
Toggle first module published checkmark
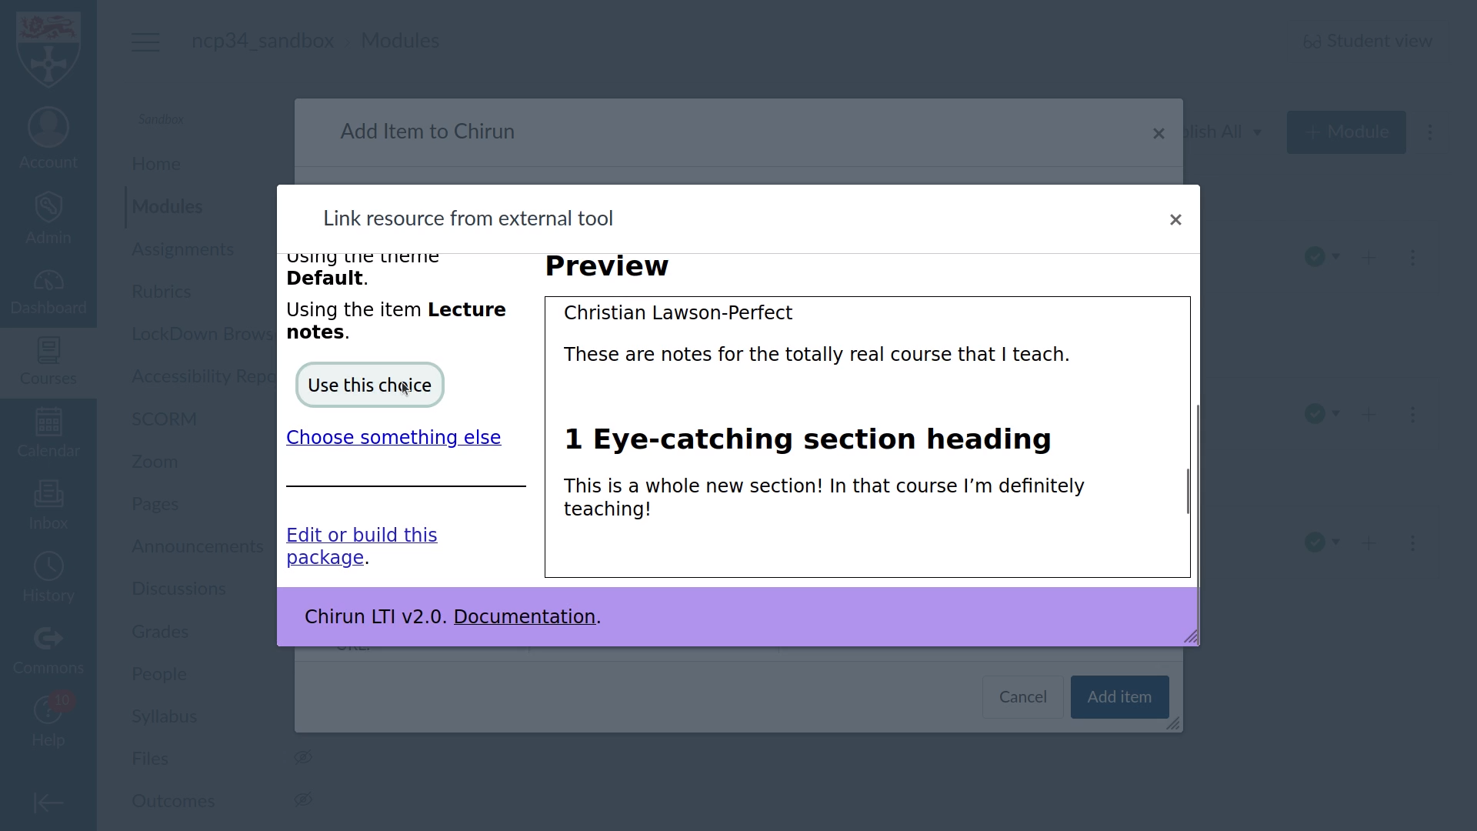click(1315, 257)
